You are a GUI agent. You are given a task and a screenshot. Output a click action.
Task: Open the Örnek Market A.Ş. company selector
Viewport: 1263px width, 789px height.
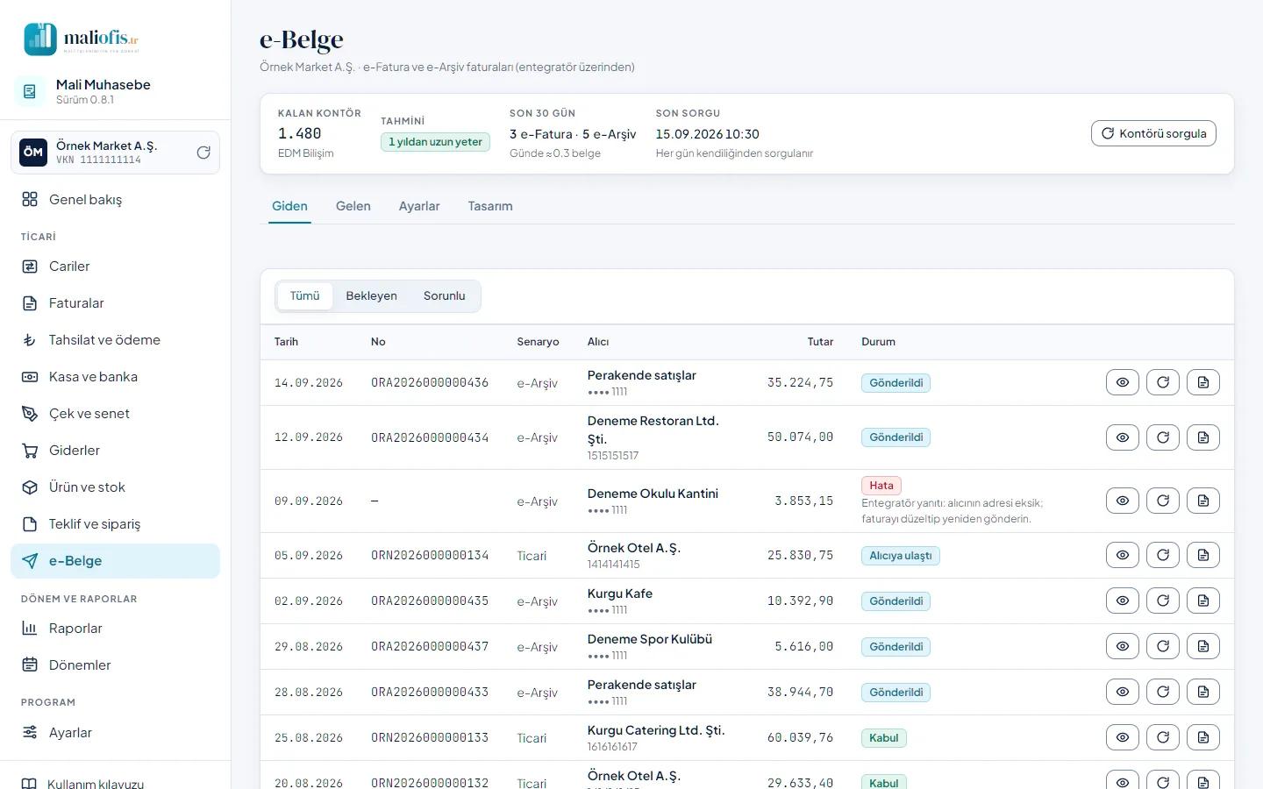pos(115,153)
